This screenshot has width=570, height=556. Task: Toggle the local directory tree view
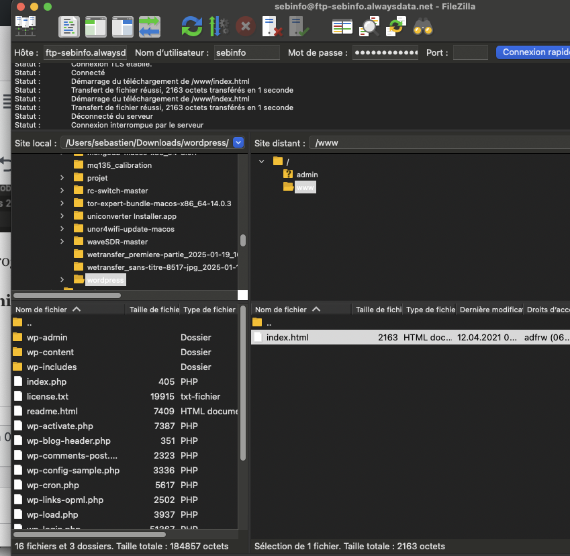pos(95,27)
